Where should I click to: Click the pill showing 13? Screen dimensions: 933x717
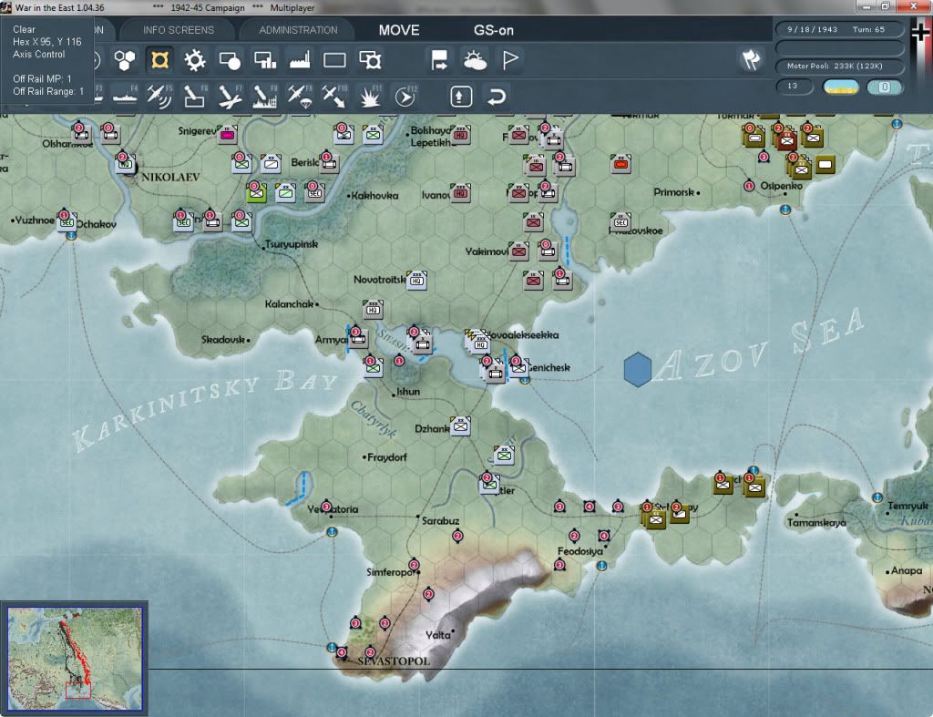pyautogui.click(x=795, y=87)
